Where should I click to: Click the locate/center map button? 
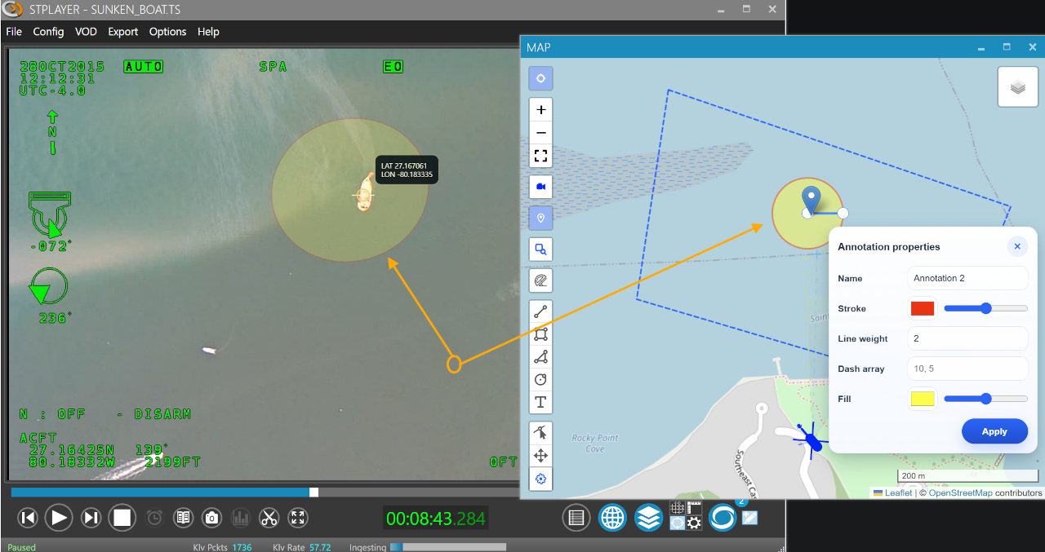540,79
